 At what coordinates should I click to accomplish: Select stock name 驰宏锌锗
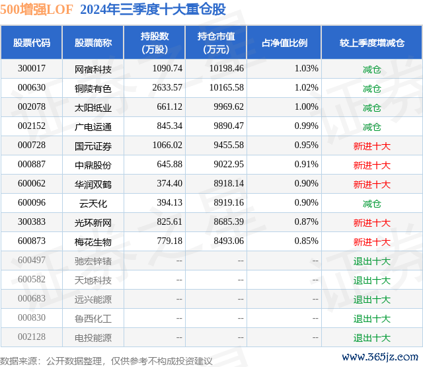click(x=93, y=261)
